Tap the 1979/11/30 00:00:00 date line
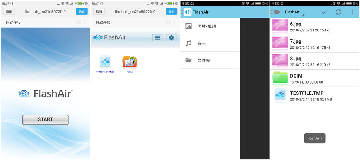This screenshot has width=360, height=160. (x=307, y=82)
